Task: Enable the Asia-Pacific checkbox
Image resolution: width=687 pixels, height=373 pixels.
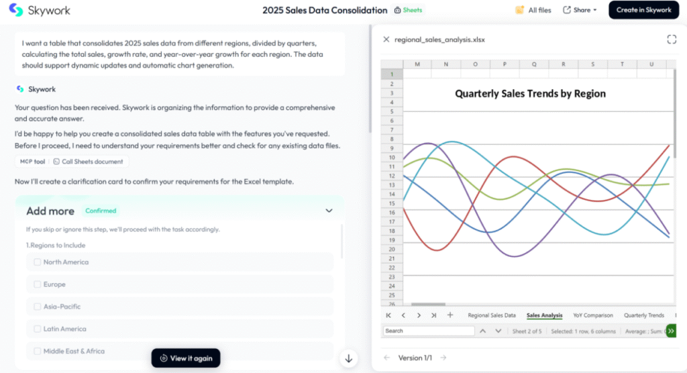Action: (38, 307)
